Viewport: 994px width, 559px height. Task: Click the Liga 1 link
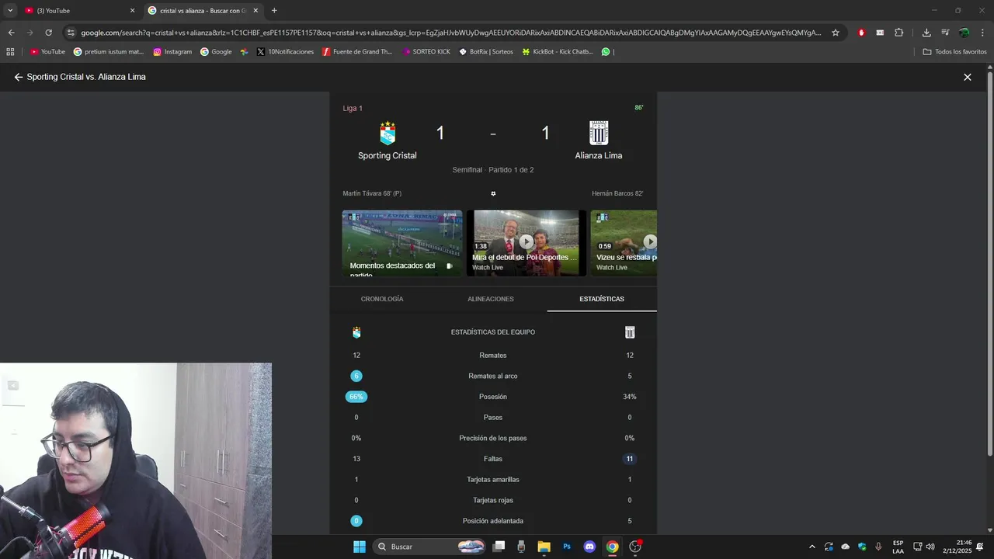(353, 109)
